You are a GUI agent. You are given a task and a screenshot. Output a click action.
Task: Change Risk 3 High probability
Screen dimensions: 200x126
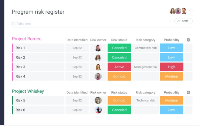[171, 67]
